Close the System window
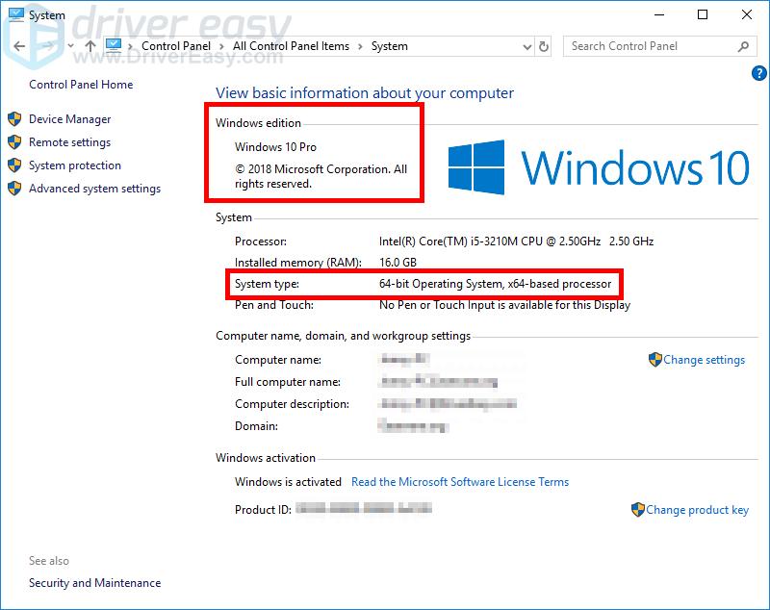 [747, 14]
